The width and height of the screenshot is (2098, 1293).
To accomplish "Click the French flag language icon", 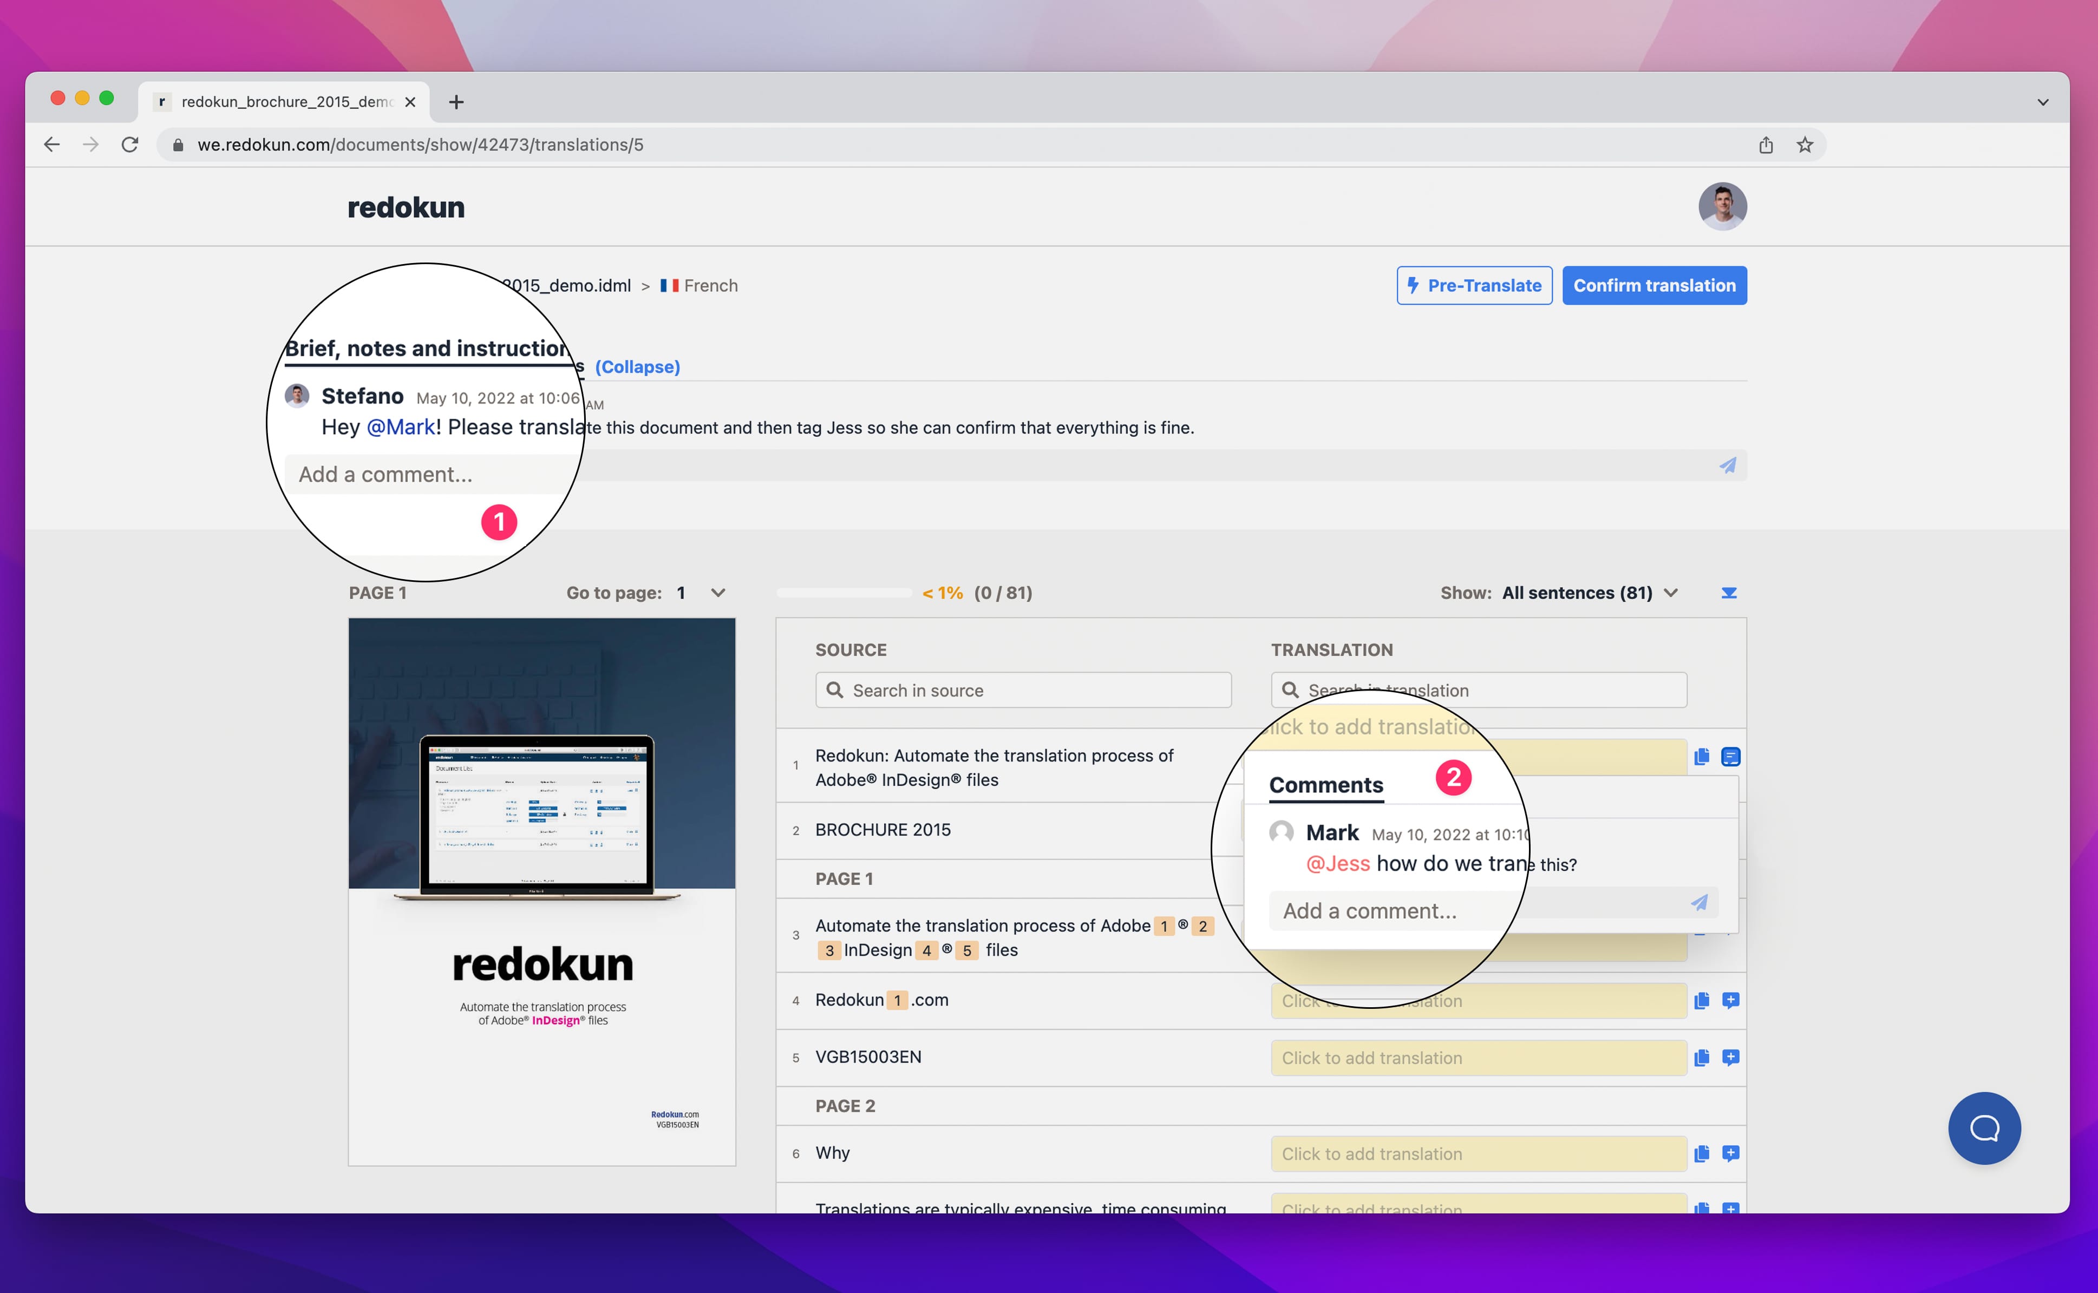I will [670, 285].
